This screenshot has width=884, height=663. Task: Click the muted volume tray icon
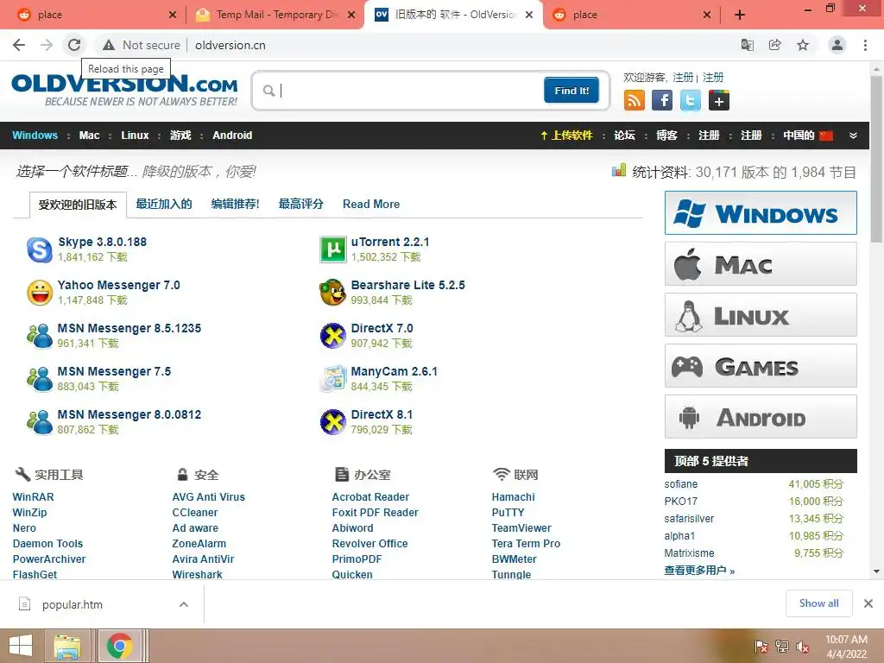pyautogui.click(x=802, y=647)
